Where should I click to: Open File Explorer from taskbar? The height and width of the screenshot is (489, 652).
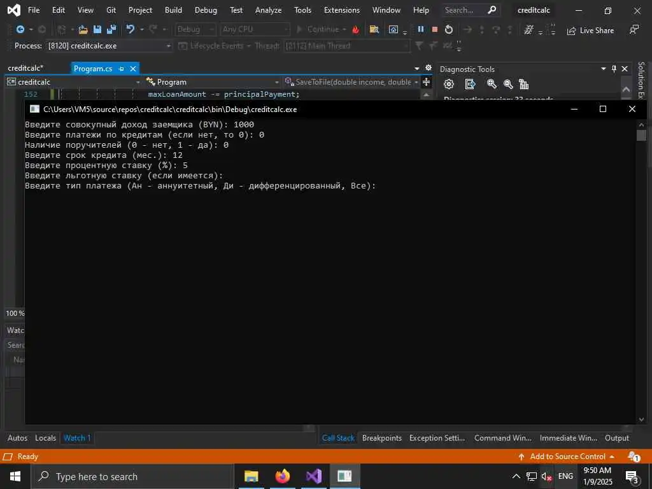pyautogui.click(x=251, y=476)
